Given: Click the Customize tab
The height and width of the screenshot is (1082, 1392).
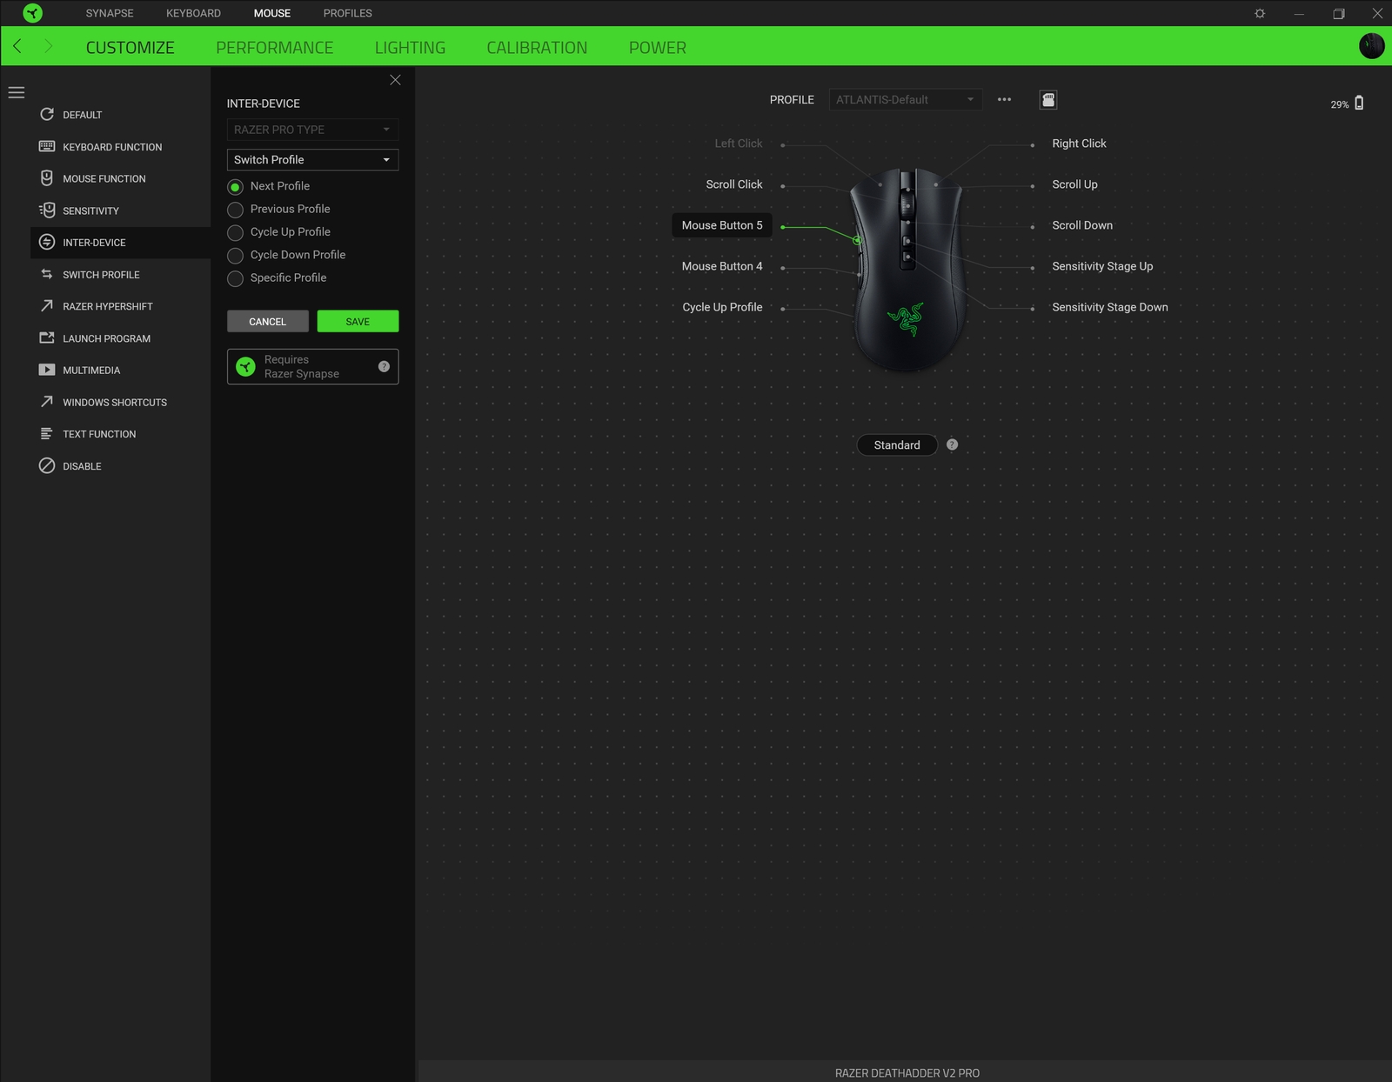Looking at the screenshot, I should (130, 48).
